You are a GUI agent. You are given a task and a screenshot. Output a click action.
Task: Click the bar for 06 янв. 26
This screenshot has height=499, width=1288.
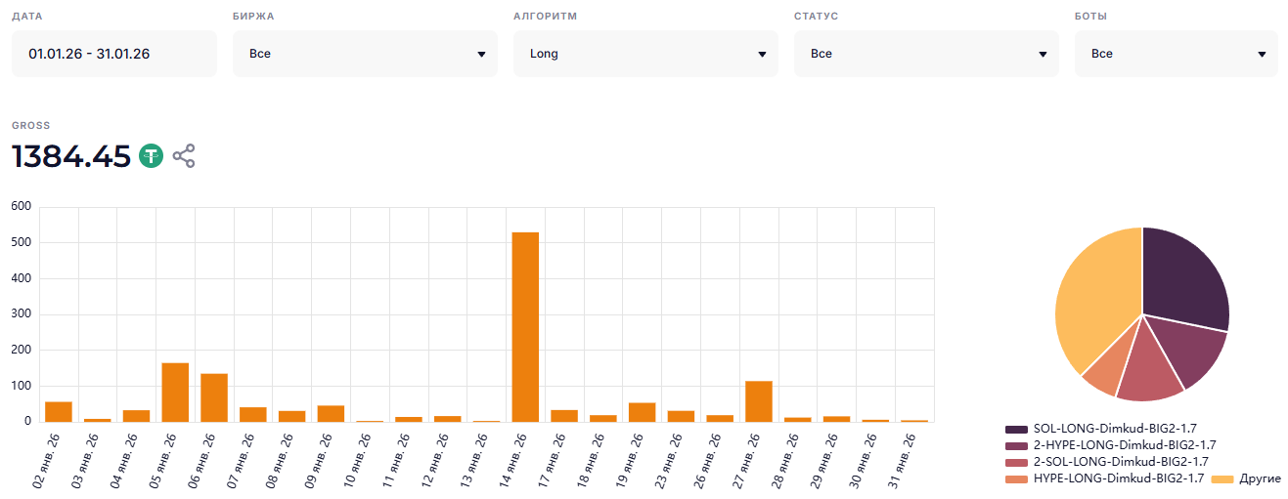pyautogui.click(x=214, y=397)
